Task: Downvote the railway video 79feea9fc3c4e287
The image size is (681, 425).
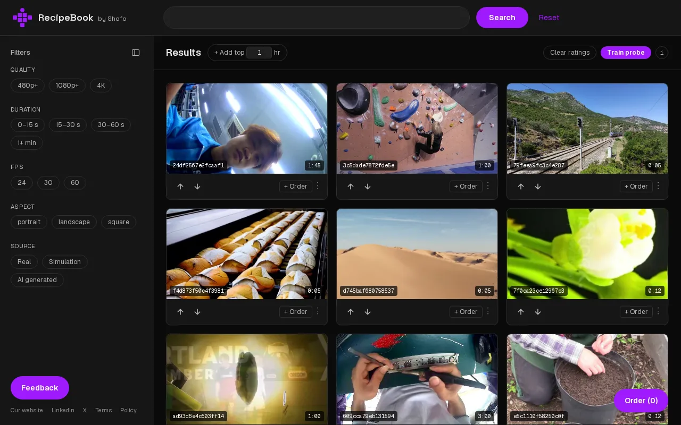Action: pos(538,186)
